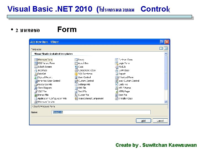Choose the Crystal Report template icon
This screenshot has height=149, width=199.
[x=36, y=78]
